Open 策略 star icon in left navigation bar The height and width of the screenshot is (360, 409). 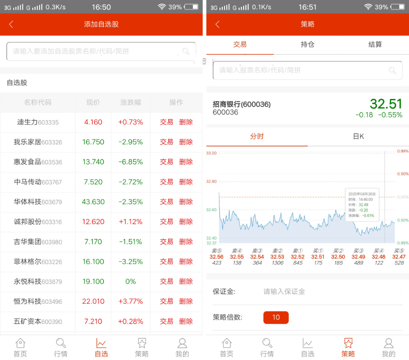142,347
